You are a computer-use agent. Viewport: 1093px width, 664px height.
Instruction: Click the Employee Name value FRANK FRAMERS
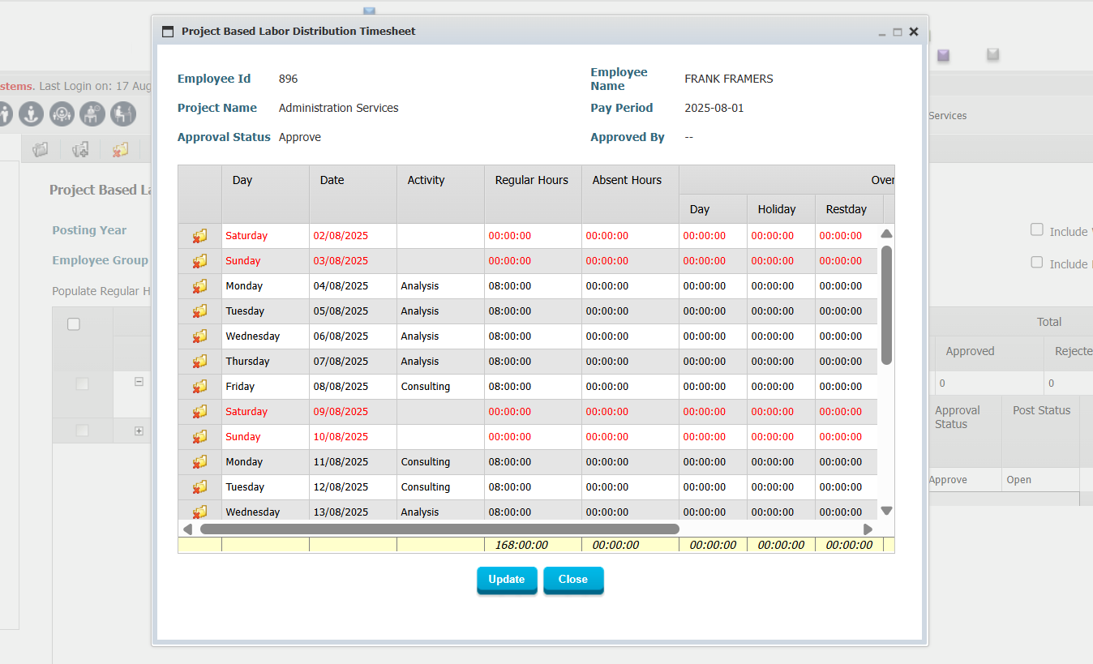click(729, 79)
